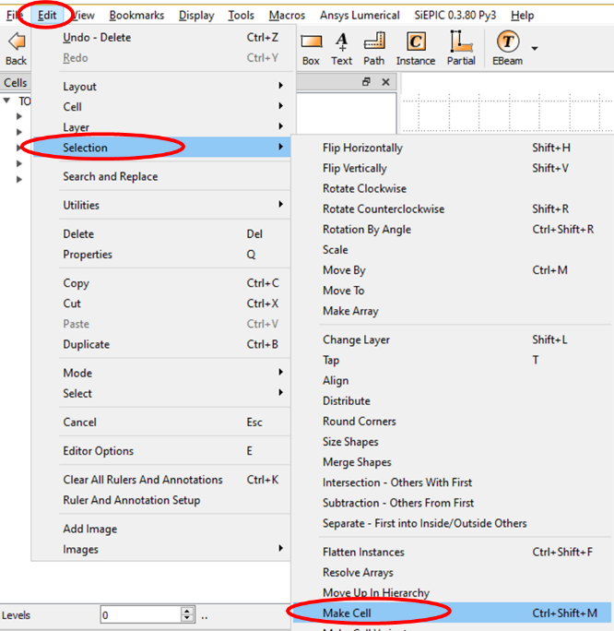614x631 pixels.
Task: Open the Macros menu
Action: 287,16
